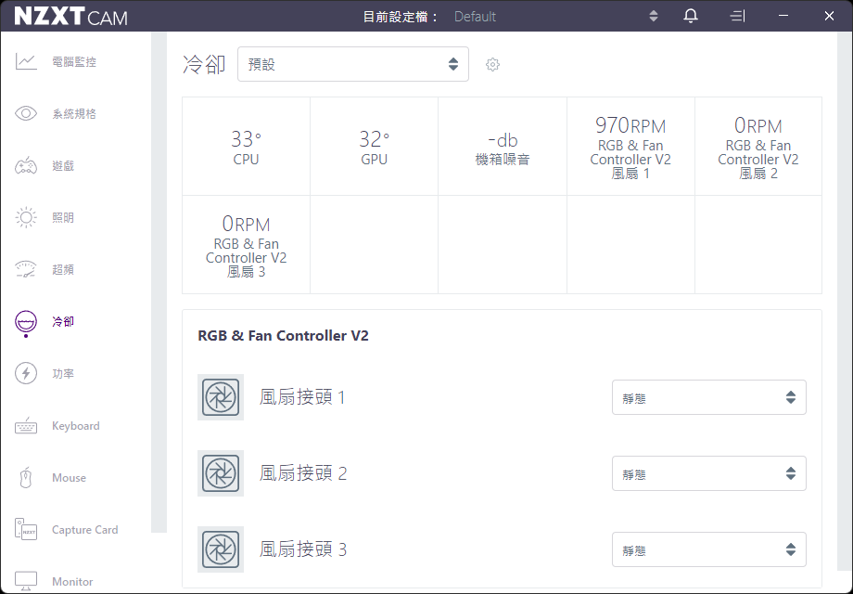
Task: Go to the 電腦監控 menu item
Action: point(74,62)
